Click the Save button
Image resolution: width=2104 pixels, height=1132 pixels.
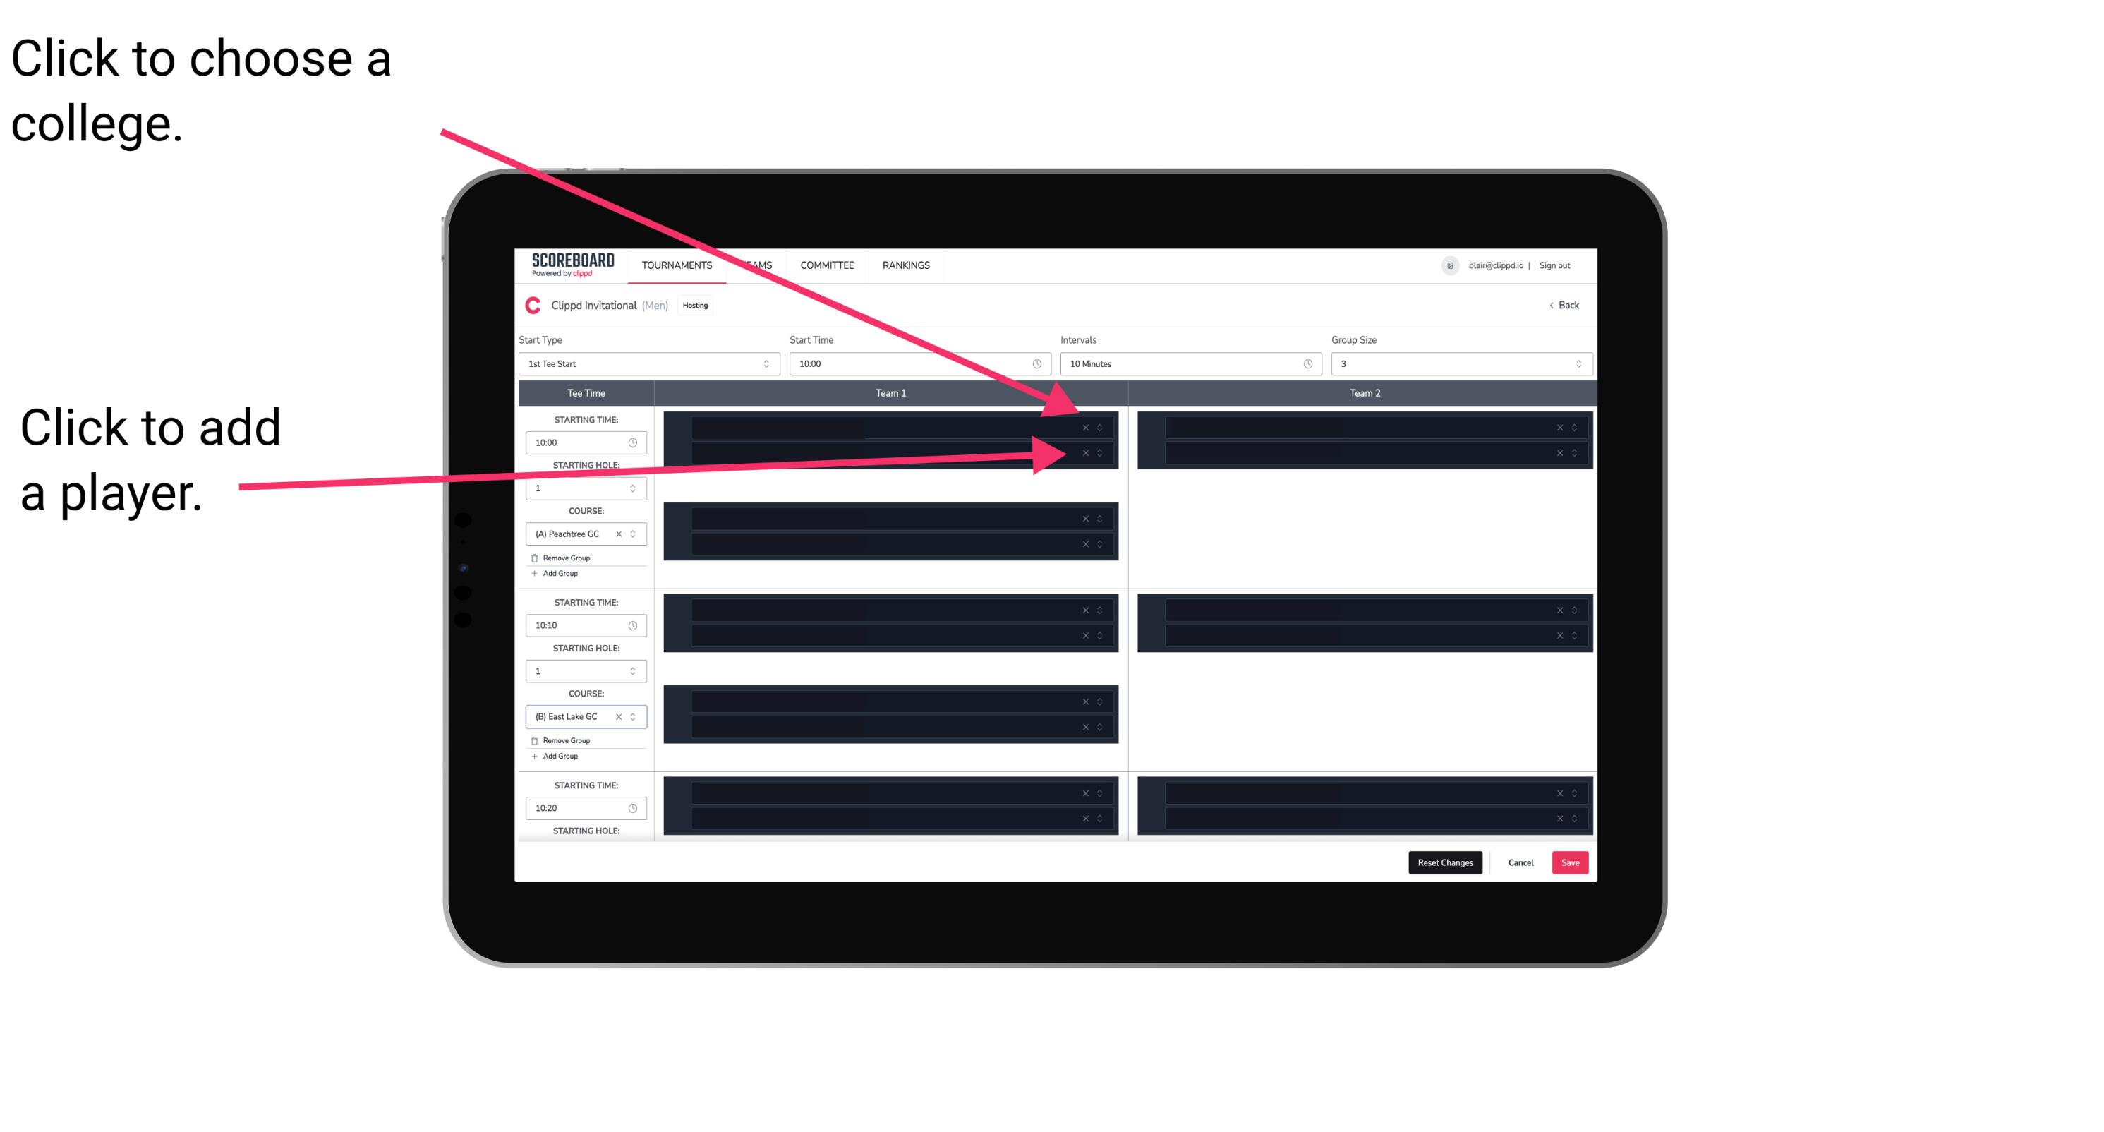[x=1571, y=862]
